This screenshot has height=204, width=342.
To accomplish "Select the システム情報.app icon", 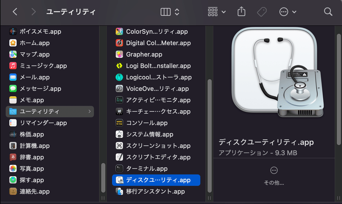I will pos(119,134).
